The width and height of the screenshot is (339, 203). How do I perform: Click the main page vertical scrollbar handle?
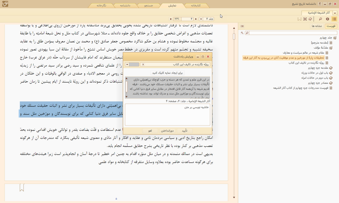click(x=234, y=36)
